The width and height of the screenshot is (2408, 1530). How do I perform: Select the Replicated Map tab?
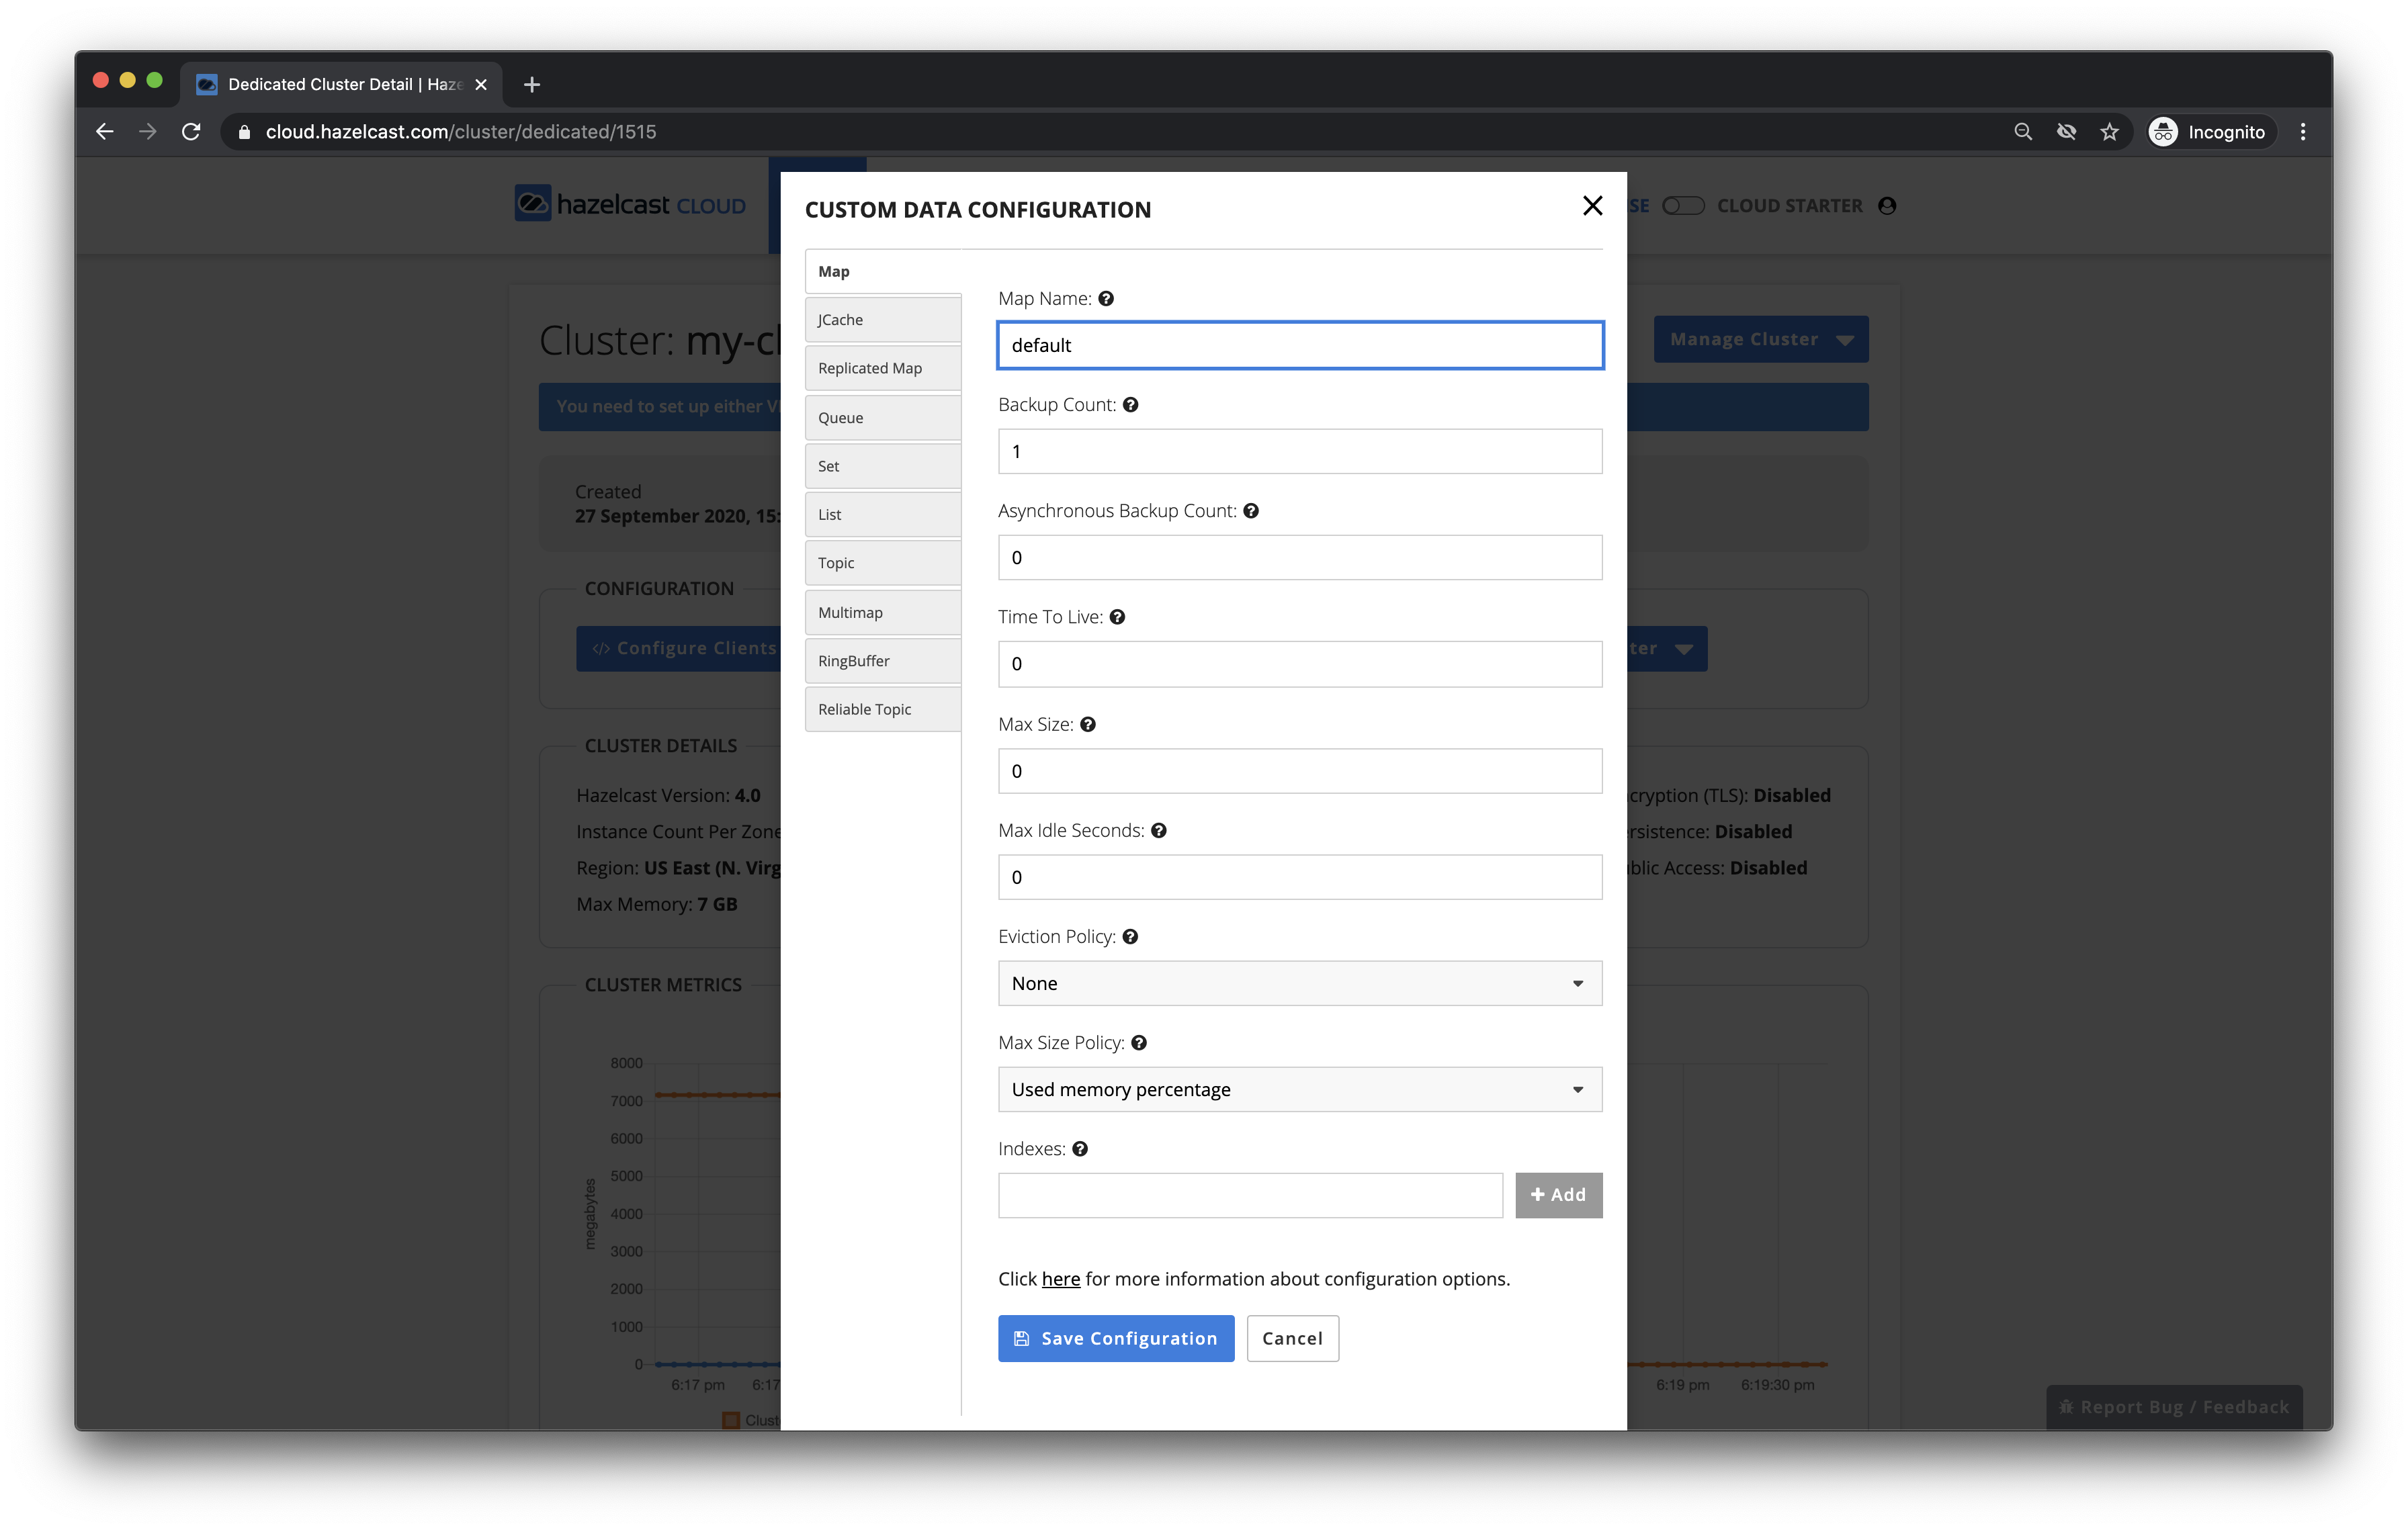[883, 368]
